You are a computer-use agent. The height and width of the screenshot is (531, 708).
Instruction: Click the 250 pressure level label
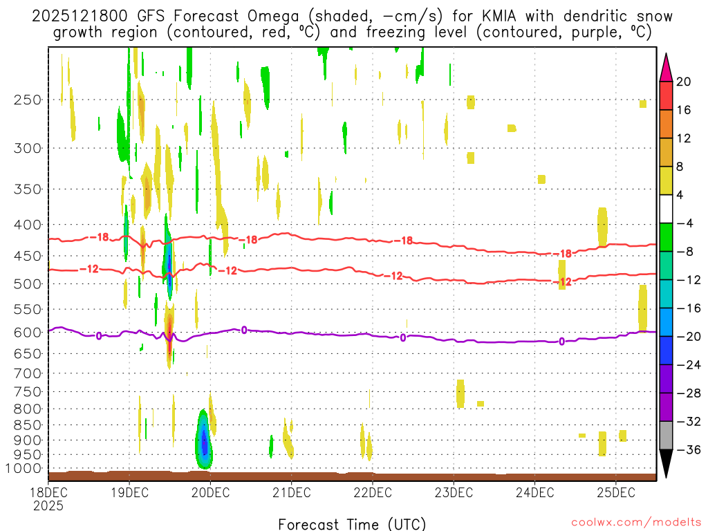point(28,100)
